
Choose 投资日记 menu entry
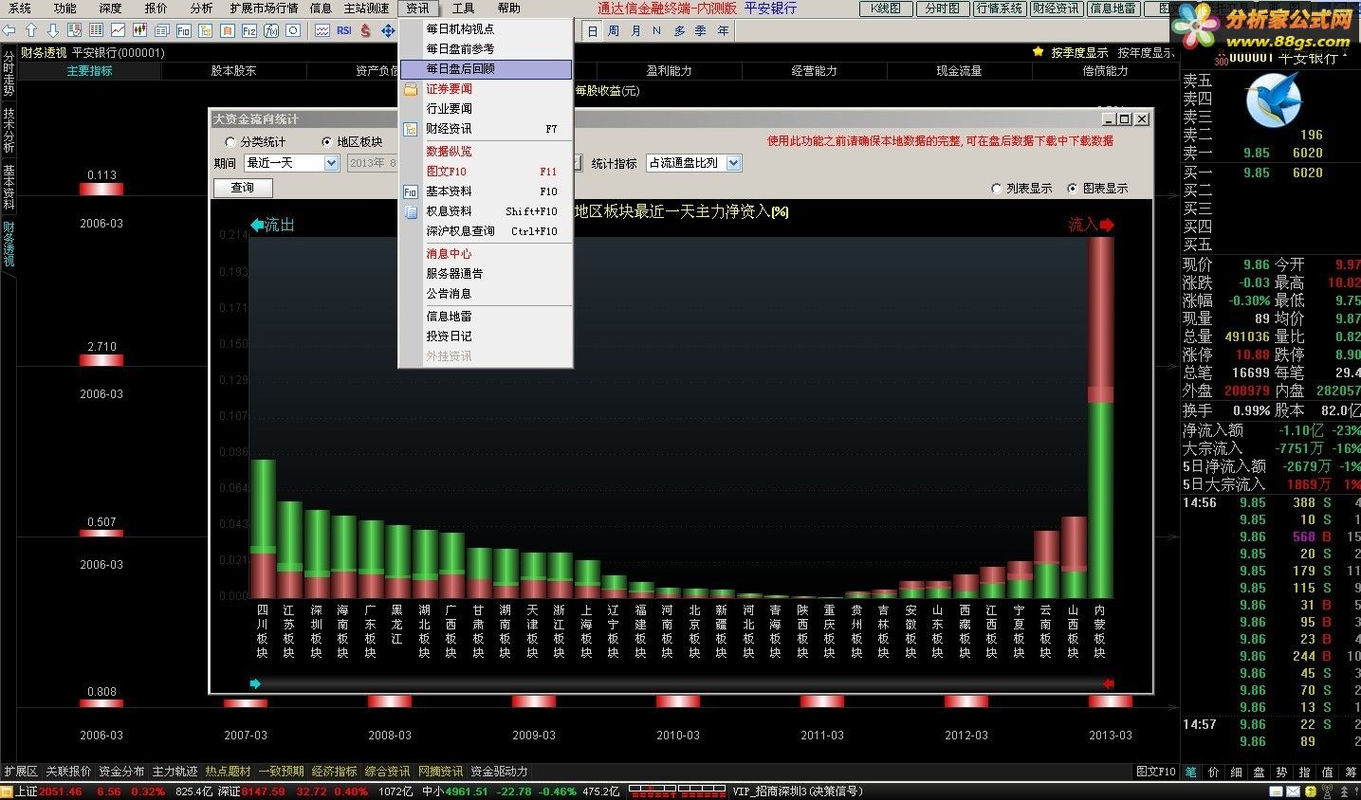click(486, 336)
